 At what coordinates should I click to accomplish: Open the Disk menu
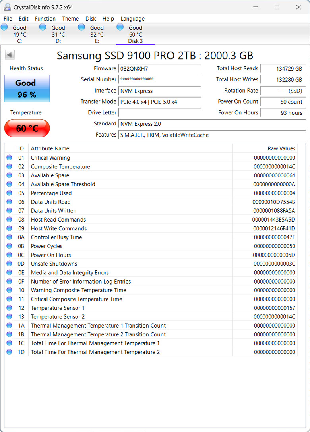tap(91, 19)
